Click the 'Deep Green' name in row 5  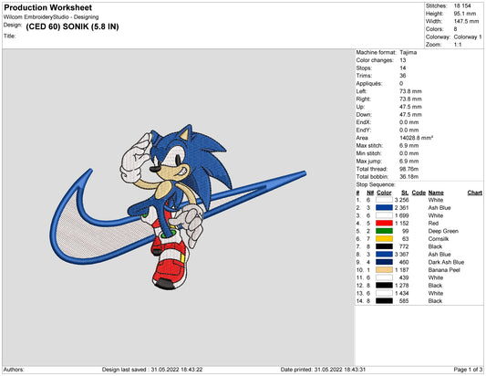tap(443, 231)
